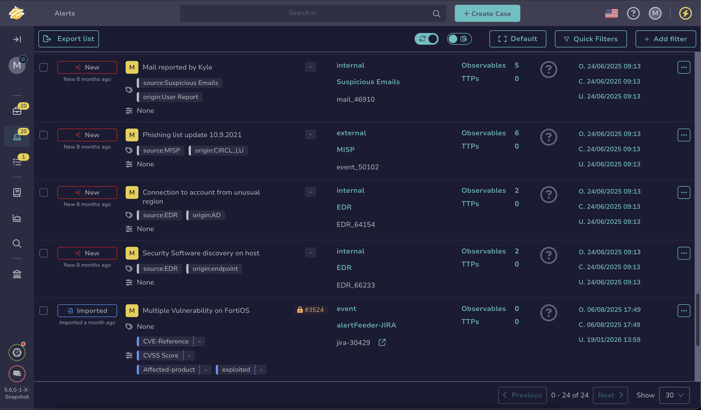The width and height of the screenshot is (701, 410).
Task: Open the help question mark icon in header
Action: 633,13
